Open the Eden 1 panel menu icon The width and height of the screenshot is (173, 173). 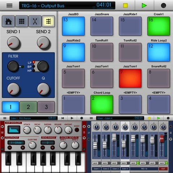pos(5,118)
